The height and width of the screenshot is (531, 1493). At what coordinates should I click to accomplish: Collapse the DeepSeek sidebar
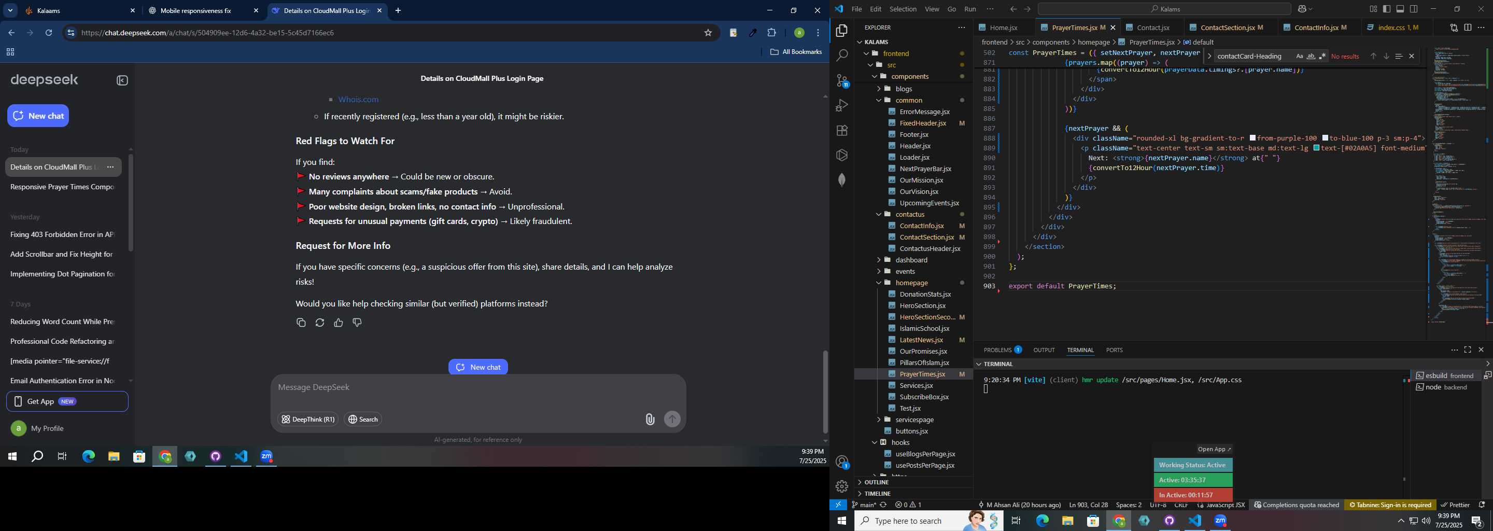click(122, 80)
